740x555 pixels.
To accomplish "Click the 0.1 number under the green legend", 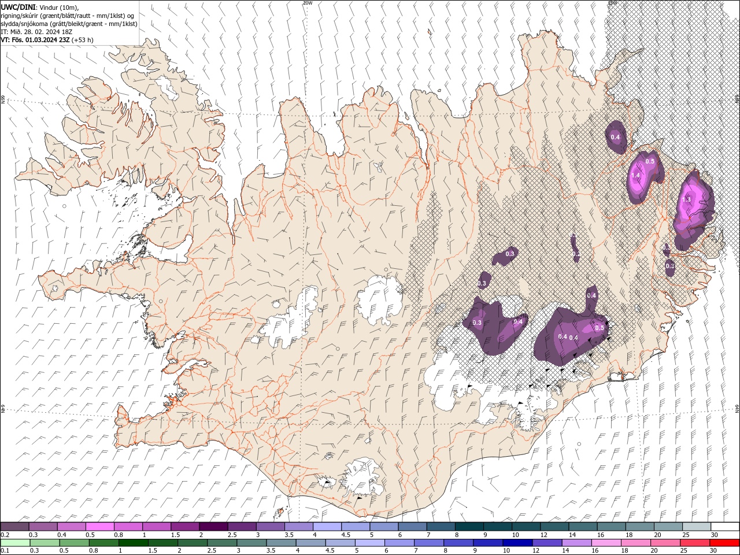I will pos(5,551).
